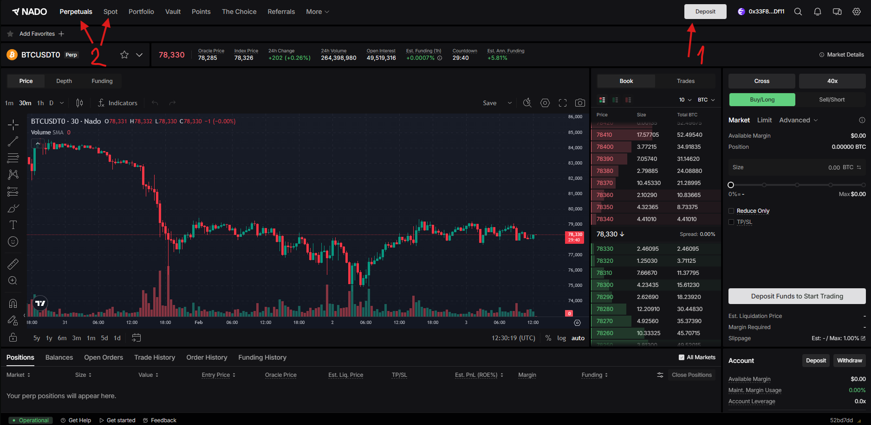Click the search magnifier icon in header
This screenshot has width=871, height=425.
click(798, 12)
